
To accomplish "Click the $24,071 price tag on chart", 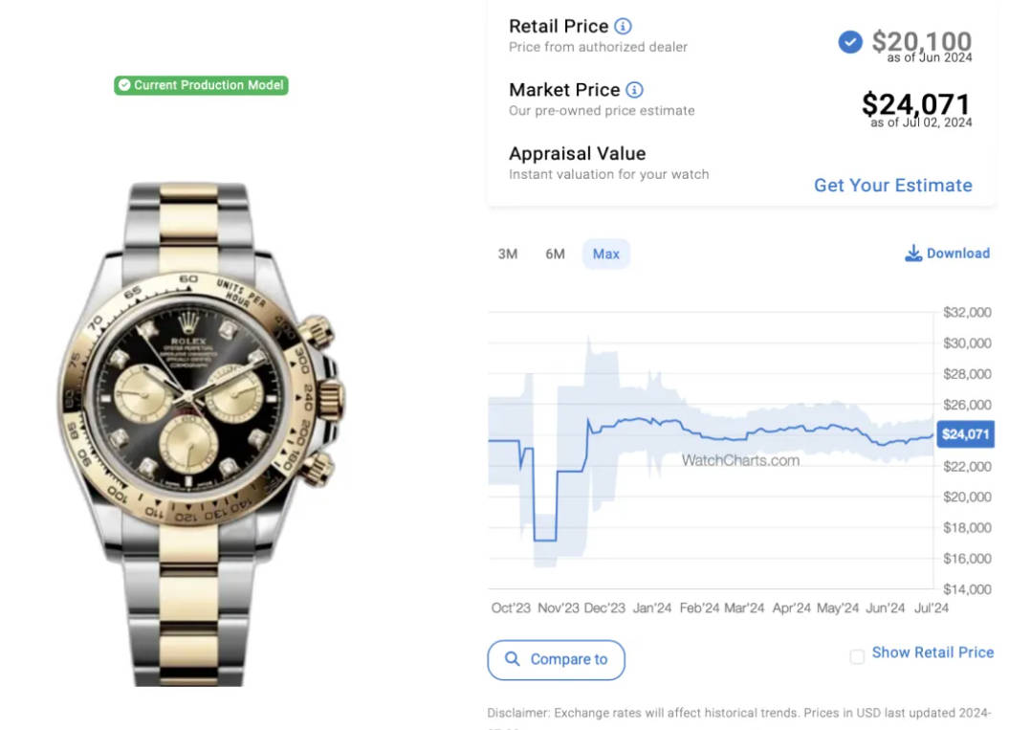I will 965,434.
